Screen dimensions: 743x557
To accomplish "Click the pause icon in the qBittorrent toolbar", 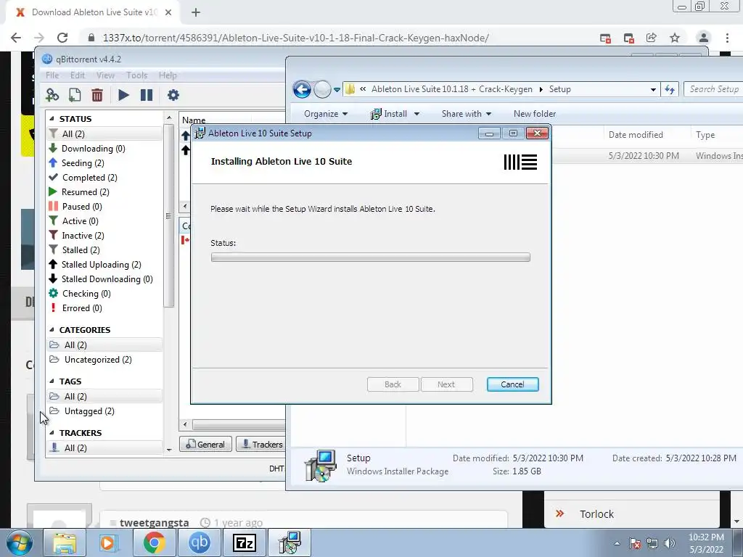I will click(147, 95).
